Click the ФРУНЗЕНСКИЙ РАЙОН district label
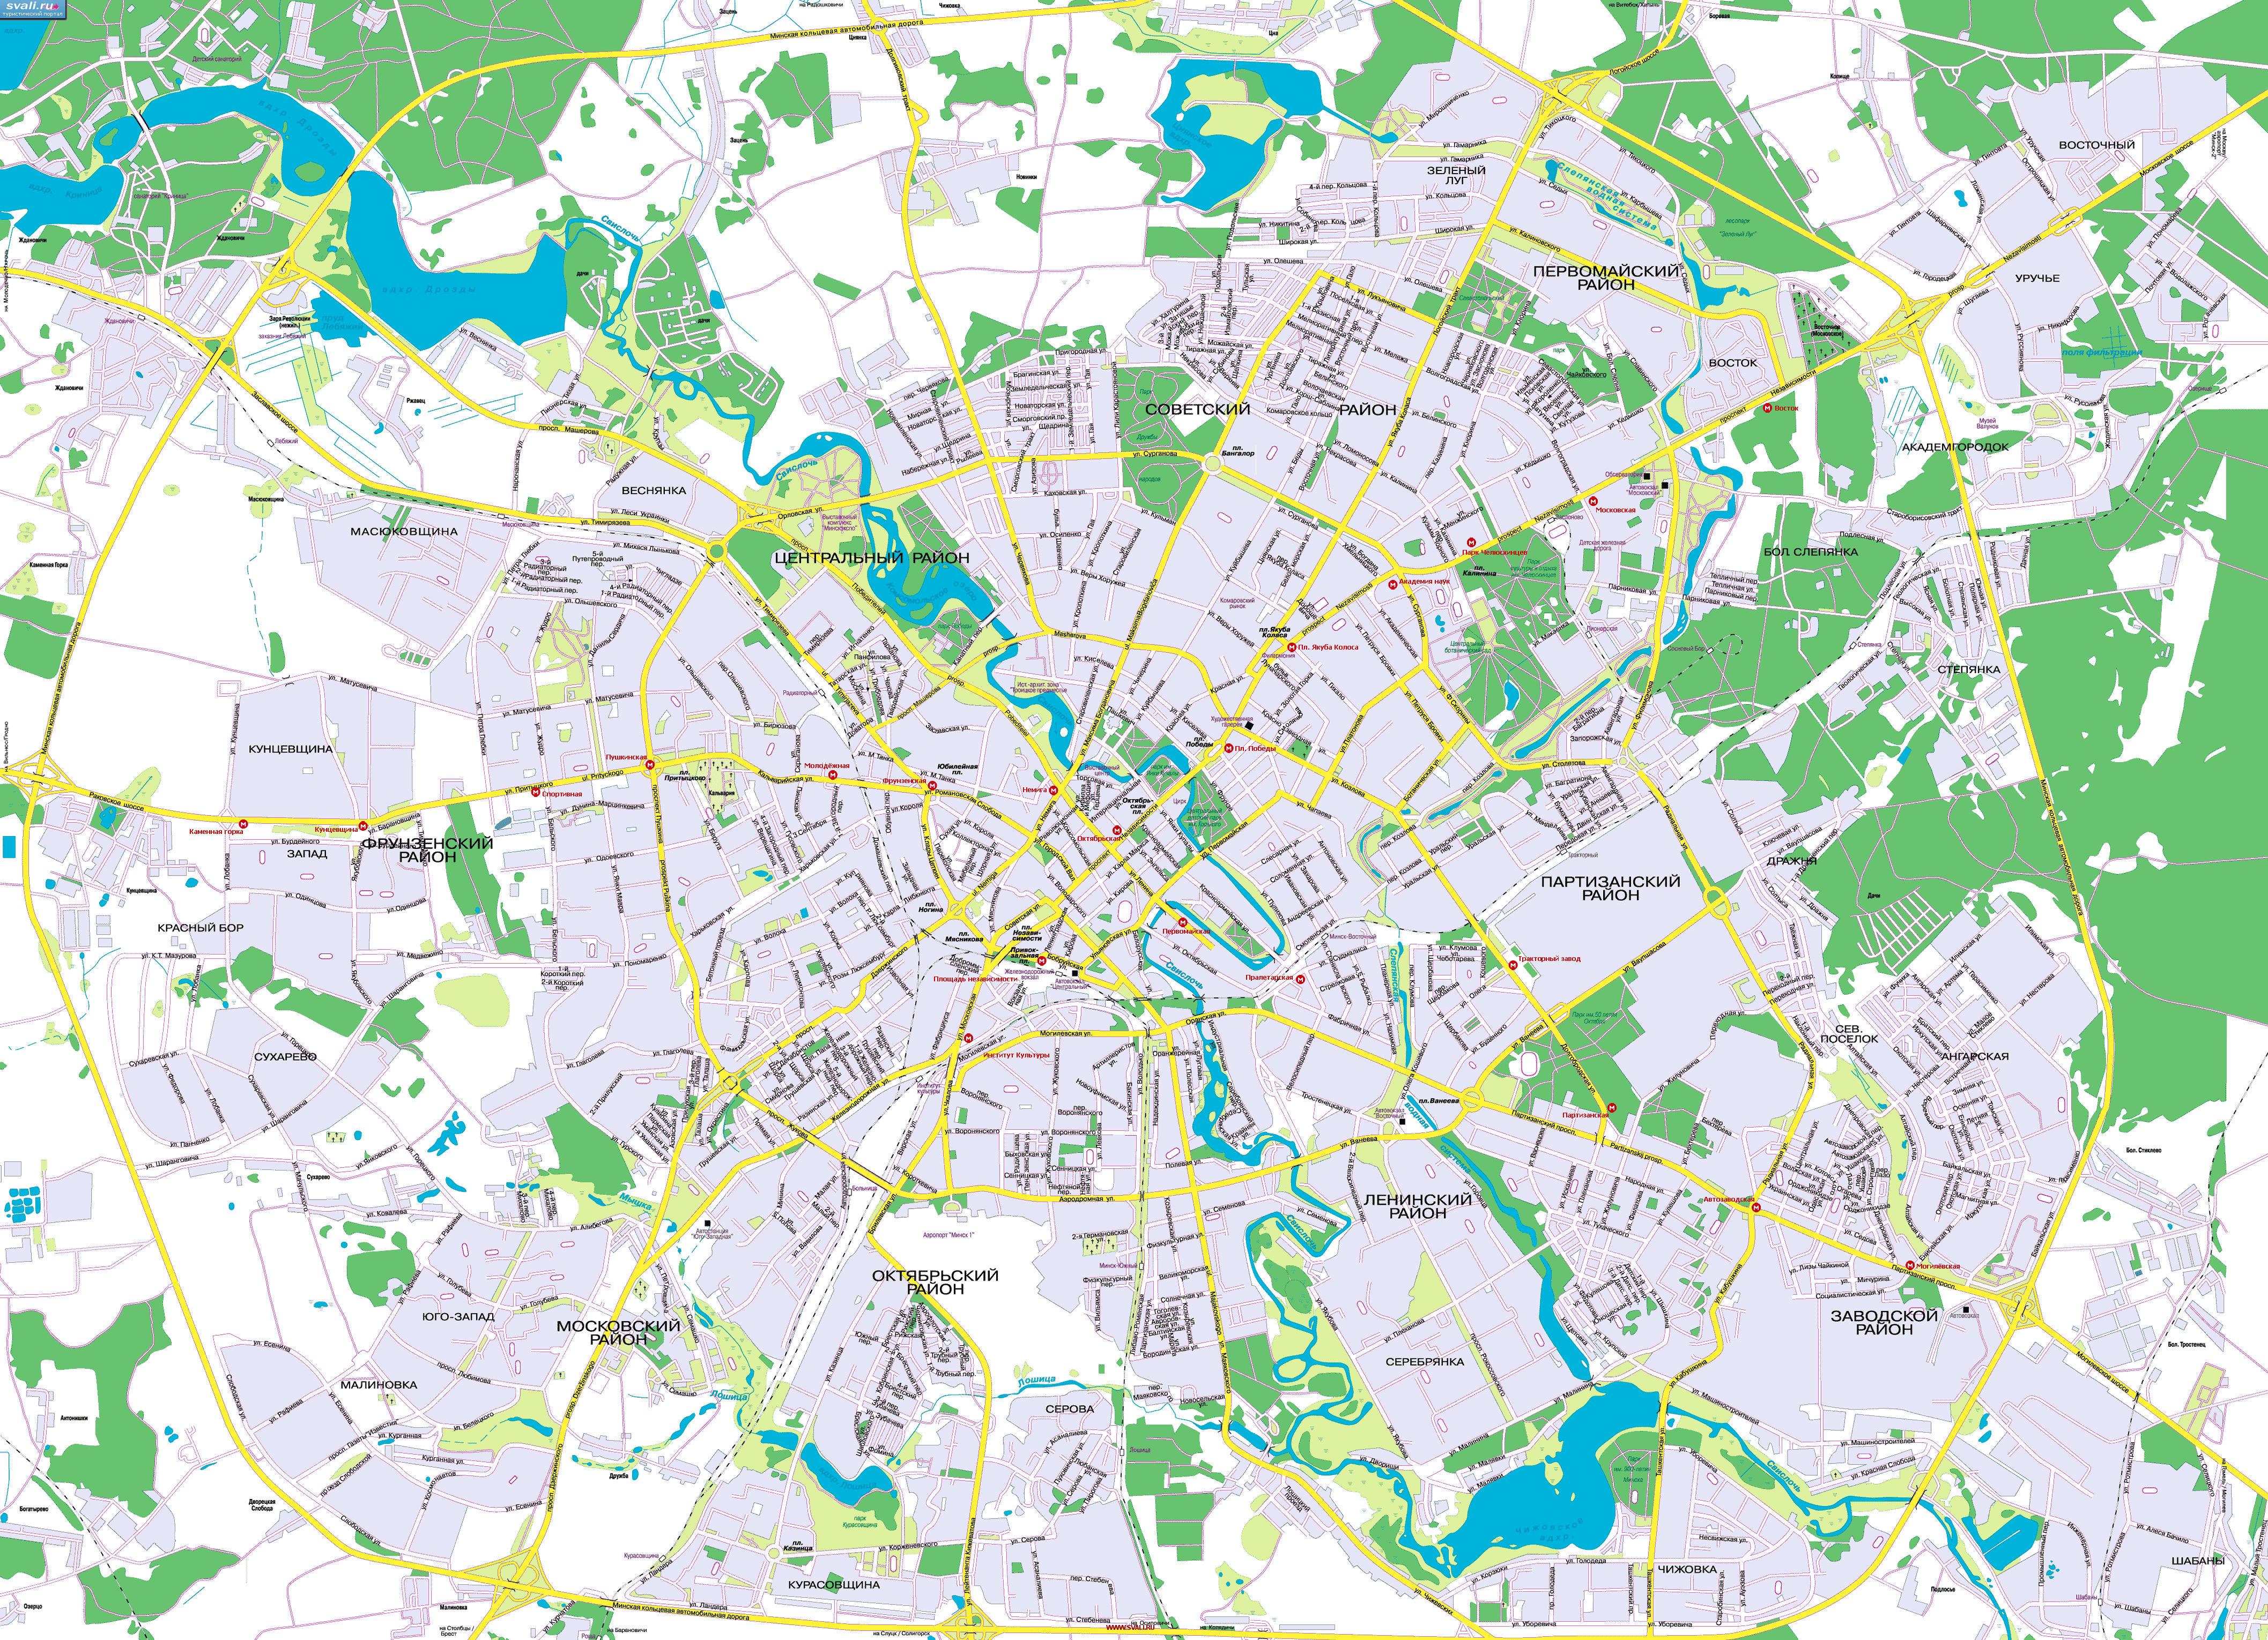This screenshot has height=1640, width=2268. tap(427, 849)
